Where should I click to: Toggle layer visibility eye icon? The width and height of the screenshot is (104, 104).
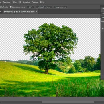click(103, 28)
